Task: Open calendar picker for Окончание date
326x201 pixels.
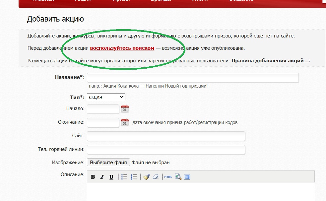Action: click(x=125, y=122)
